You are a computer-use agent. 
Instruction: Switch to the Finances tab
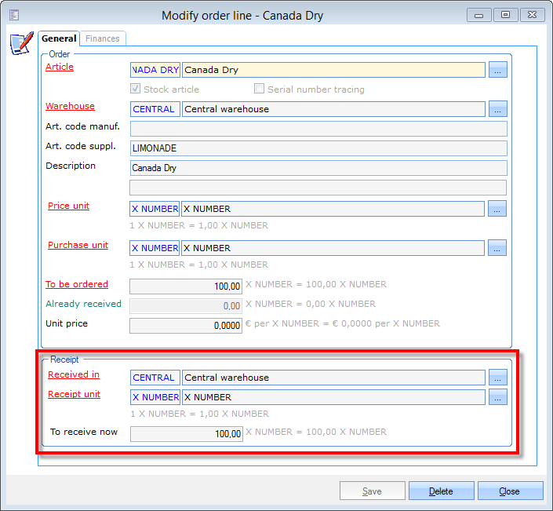pyautogui.click(x=103, y=38)
